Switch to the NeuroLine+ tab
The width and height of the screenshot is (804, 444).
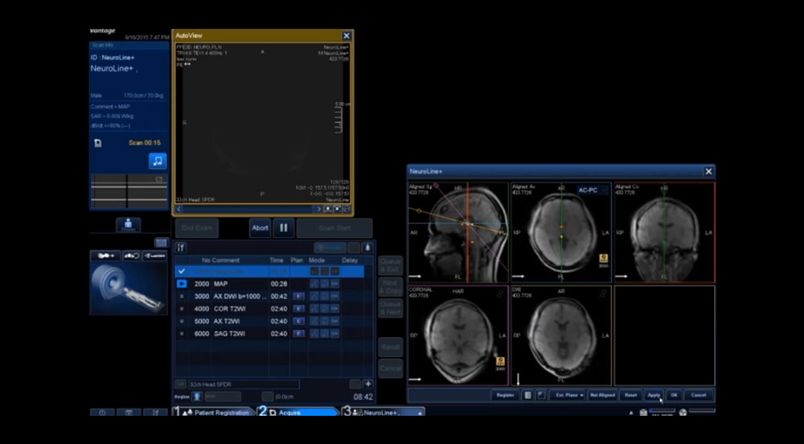click(381, 413)
